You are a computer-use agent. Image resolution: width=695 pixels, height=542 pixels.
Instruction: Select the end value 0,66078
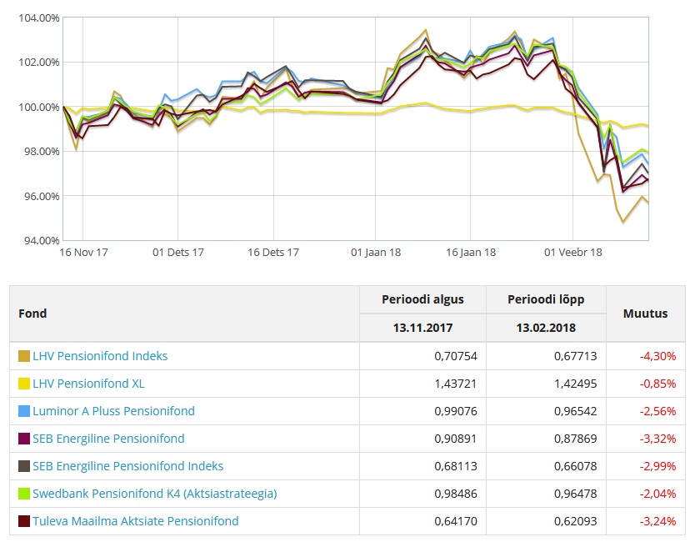[575, 466]
